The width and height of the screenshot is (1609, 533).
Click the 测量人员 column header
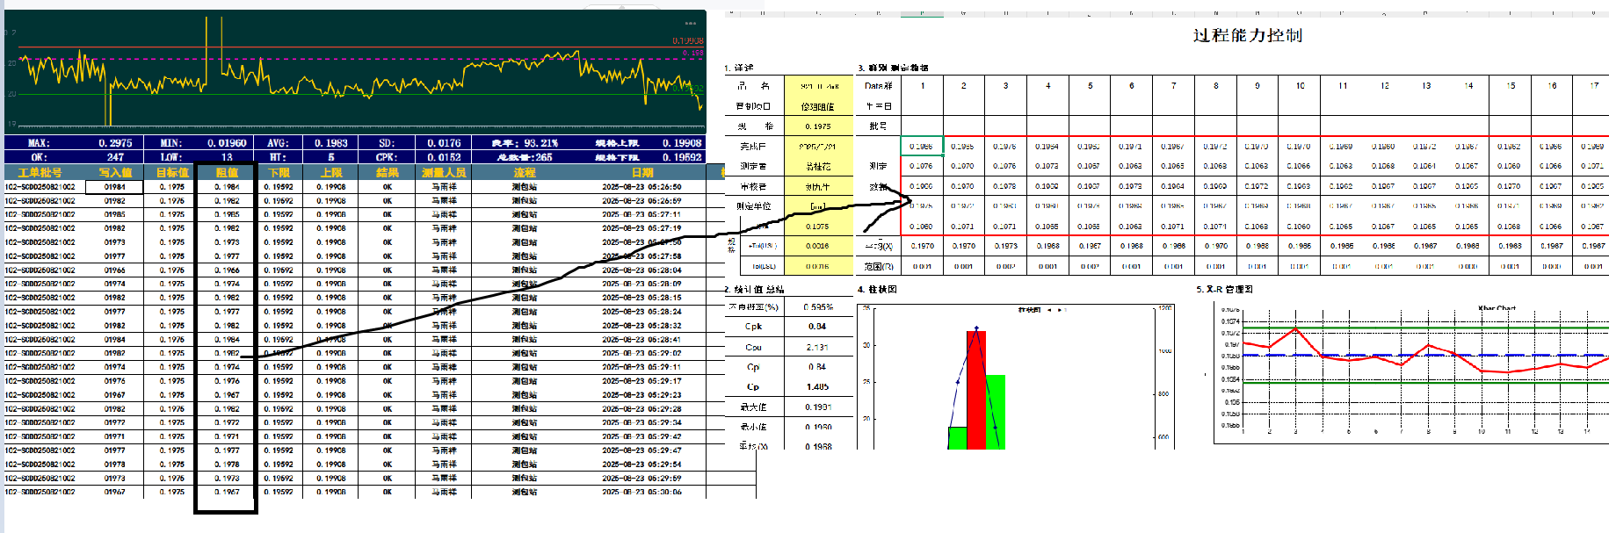(444, 173)
